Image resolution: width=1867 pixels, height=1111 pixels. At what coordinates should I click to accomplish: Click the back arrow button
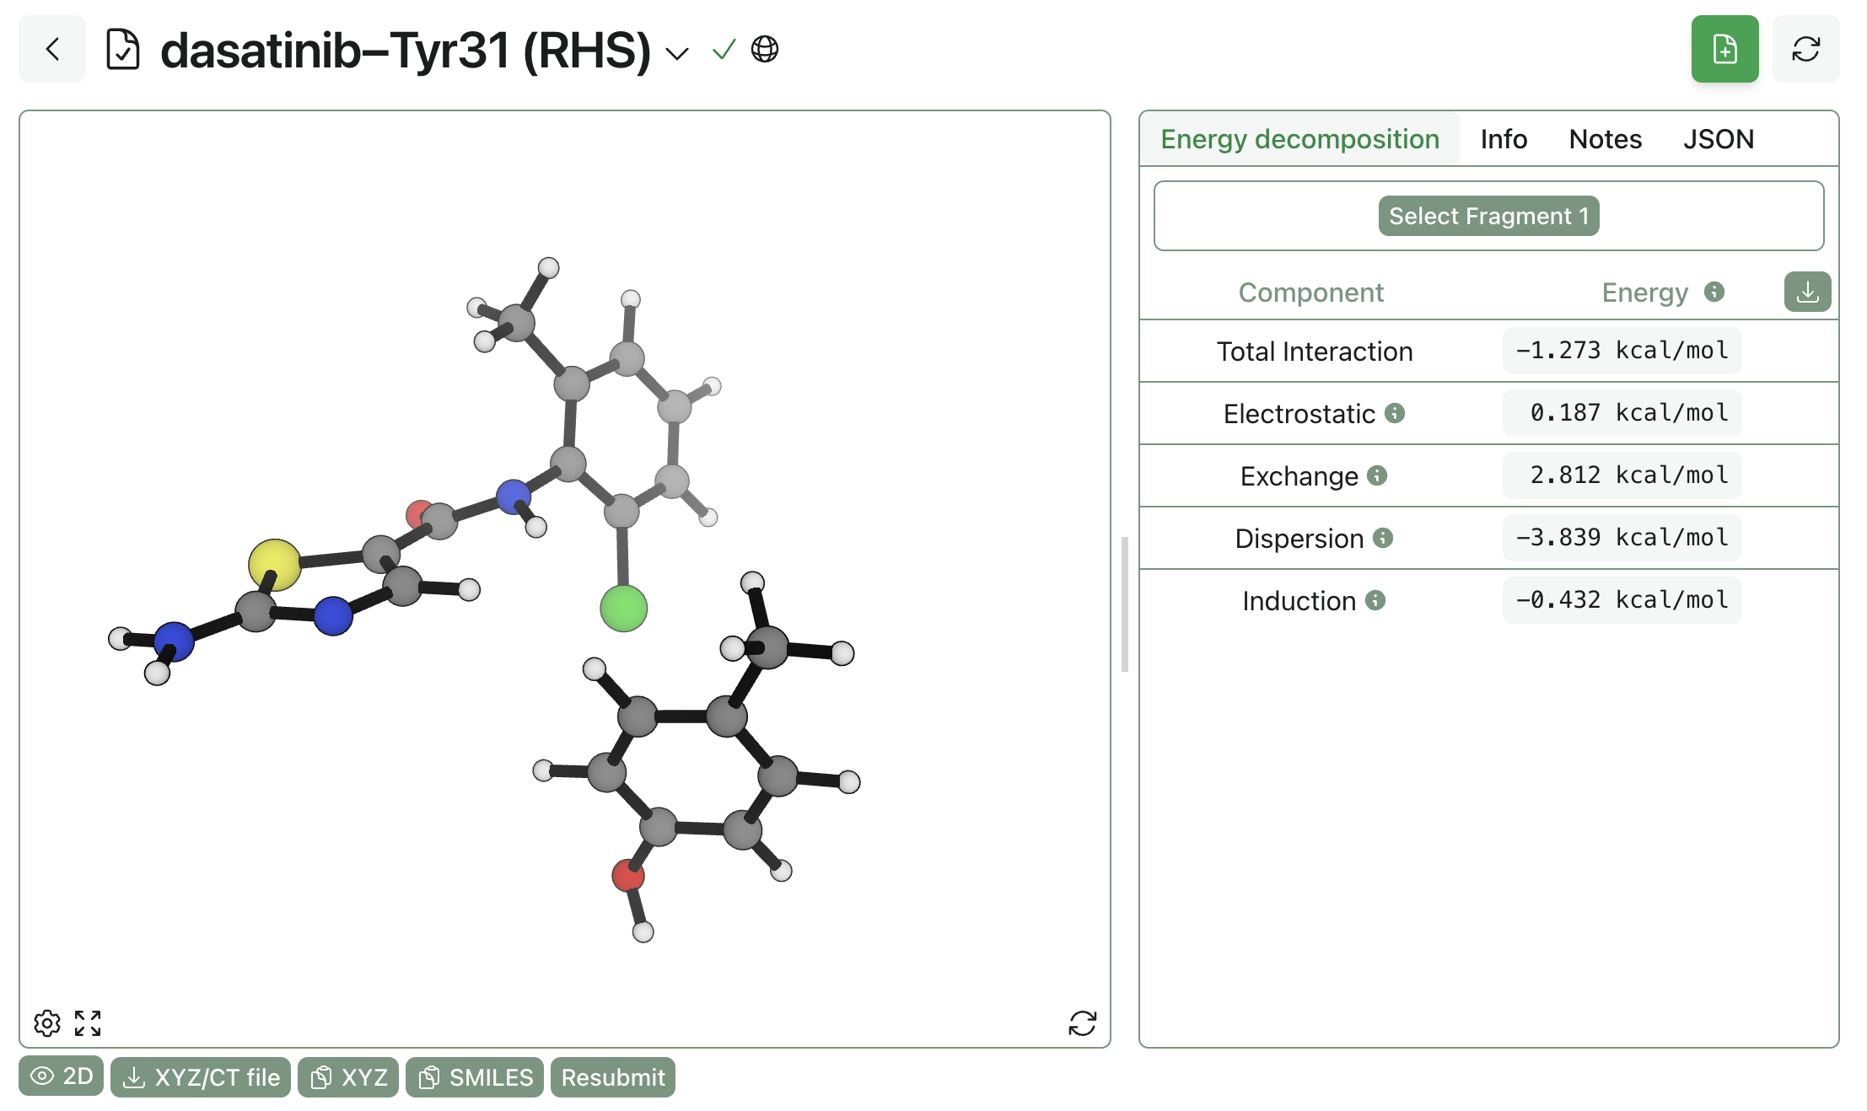pyautogui.click(x=52, y=49)
